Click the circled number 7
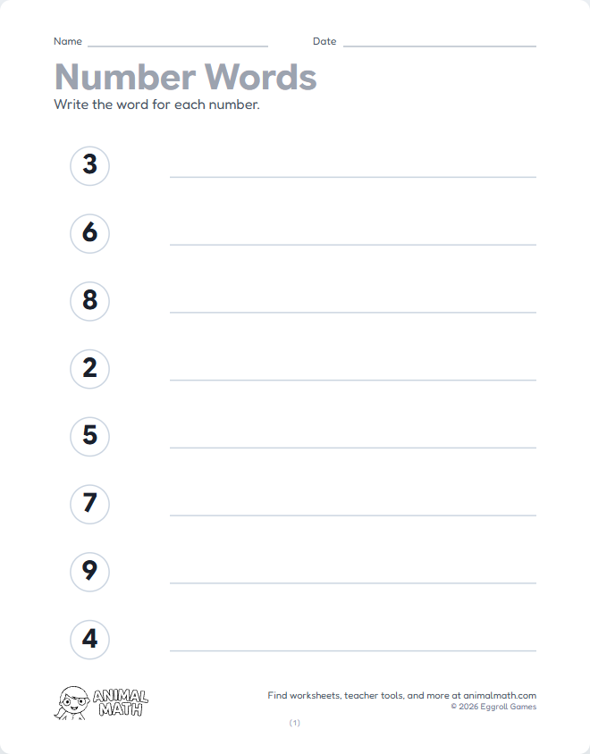Viewport: 590px width, 754px height. [x=89, y=504]
